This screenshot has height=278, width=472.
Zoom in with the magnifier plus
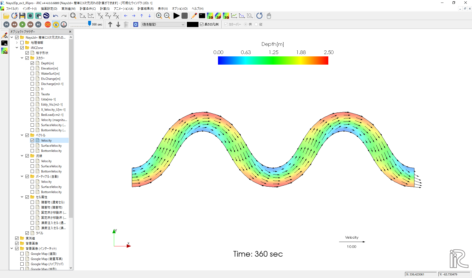(x=159, y=16)
